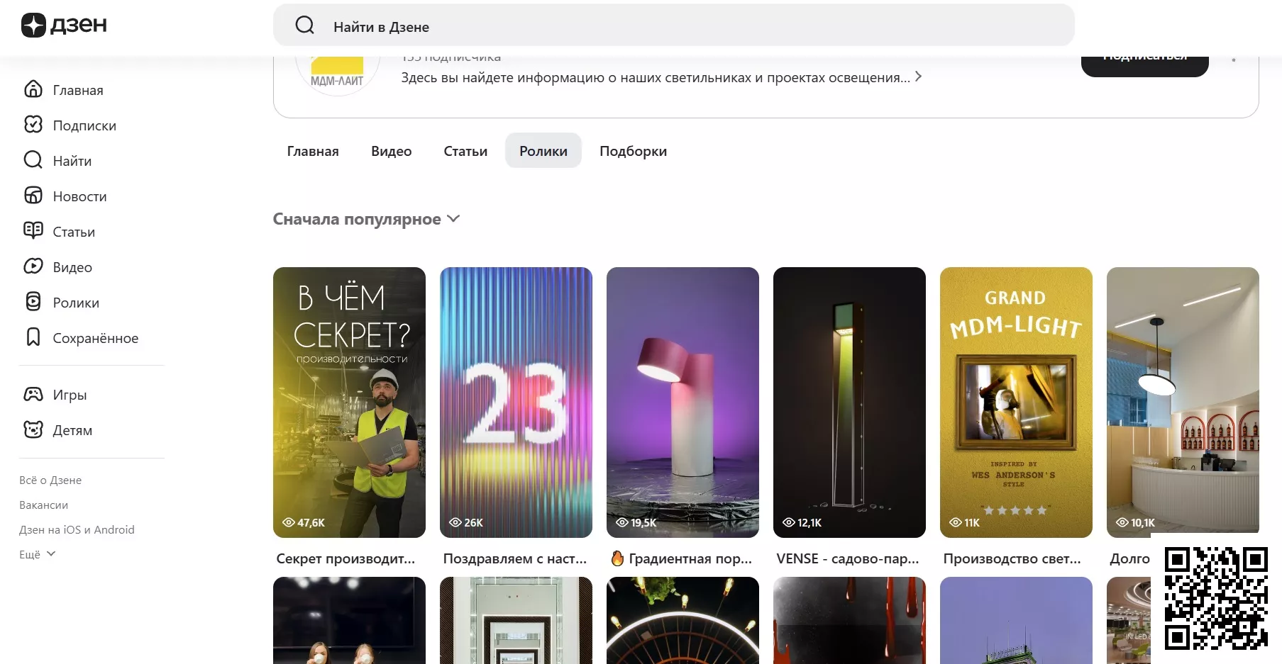Click the fire emoji before Градиентная пор...
The height and width of the screenshot is (664, 1282).
(x=617, y=558)
